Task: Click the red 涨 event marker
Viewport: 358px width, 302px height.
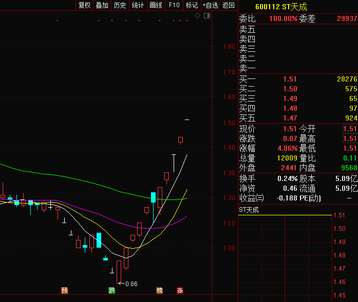Action: pyautogui.click(x=180, y=291)
